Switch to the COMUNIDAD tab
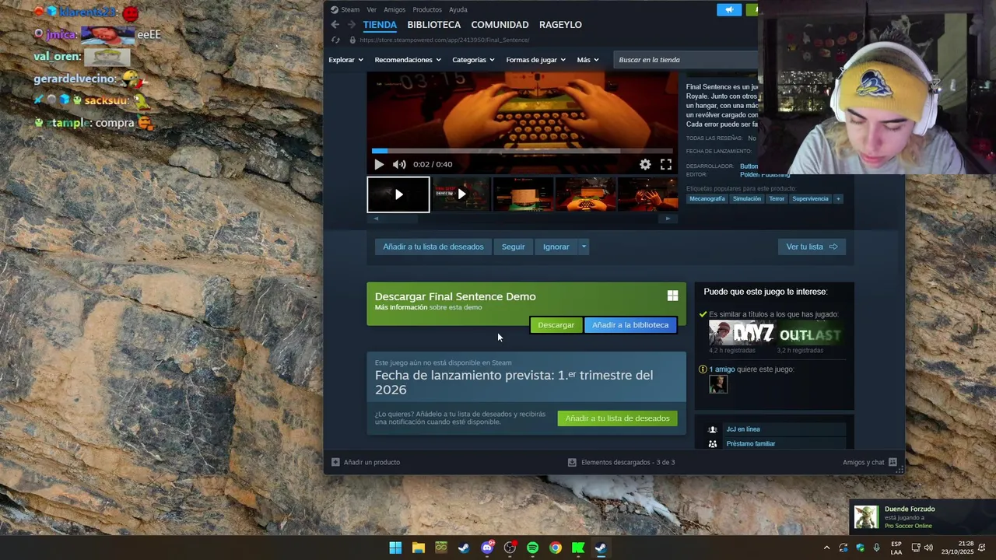Screen dimensions: 996x560 pyautogui.click(x=500, y=25)
